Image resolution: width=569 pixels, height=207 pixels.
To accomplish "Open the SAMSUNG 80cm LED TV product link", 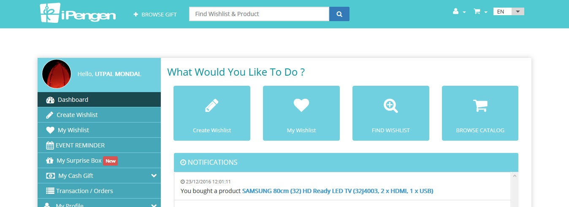I will [338, 191].
